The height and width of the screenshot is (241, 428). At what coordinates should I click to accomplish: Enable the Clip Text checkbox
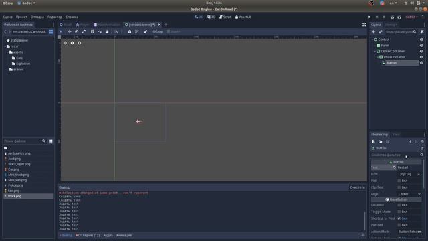399,187
